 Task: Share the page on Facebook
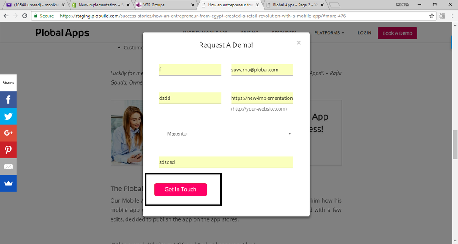[8, 100]
